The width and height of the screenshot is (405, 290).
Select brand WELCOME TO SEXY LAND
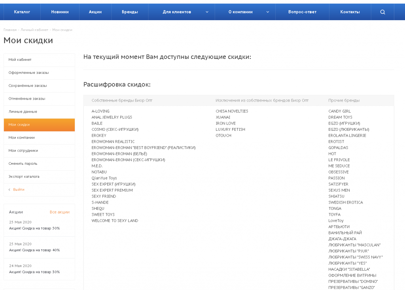(115, 221)
